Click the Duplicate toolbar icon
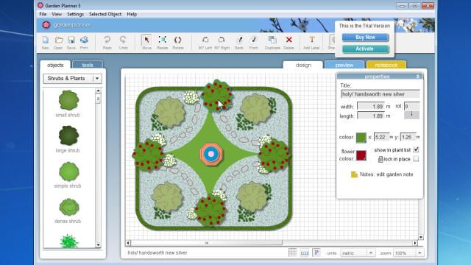This screenshot has height=265, width=471. [272, 40]
